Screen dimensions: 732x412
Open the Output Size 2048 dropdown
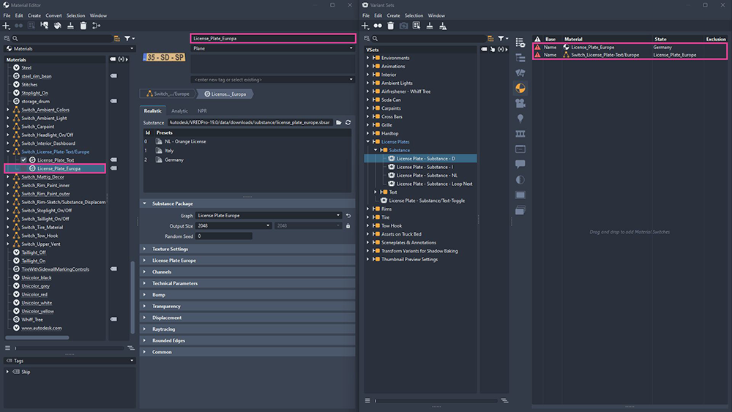click(234, 226)
